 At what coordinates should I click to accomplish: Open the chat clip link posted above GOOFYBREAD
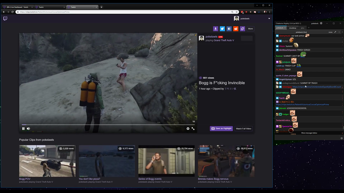(x=317, y=87)
